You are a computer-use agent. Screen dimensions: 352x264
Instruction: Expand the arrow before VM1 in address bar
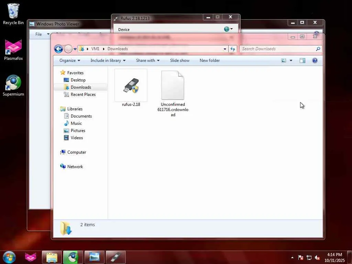(88, 49)
